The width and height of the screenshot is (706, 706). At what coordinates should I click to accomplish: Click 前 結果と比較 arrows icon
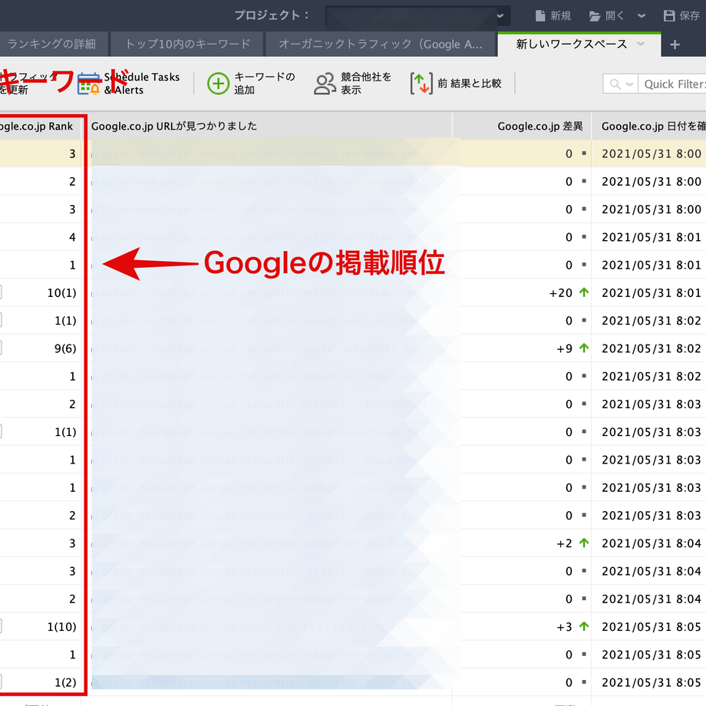click(x=421, y=84)
